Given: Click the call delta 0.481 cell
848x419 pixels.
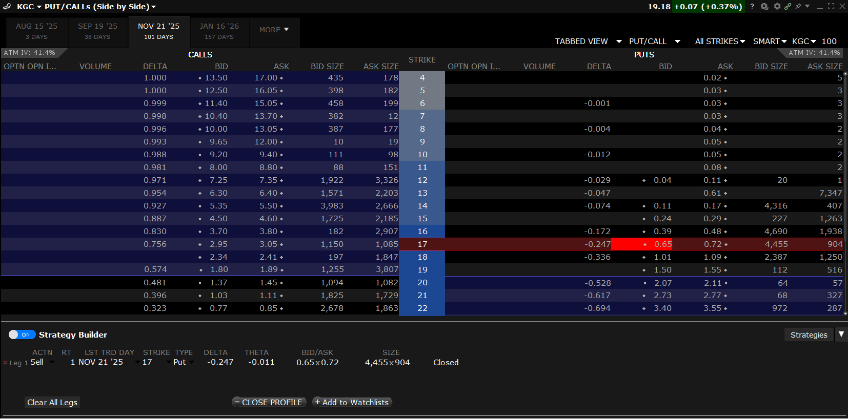Looking at the screenshot, I should (x=155, y=283).
